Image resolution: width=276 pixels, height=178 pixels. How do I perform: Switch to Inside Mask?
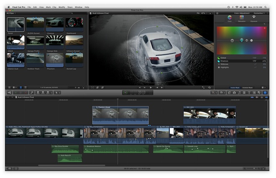pos(235,88)
